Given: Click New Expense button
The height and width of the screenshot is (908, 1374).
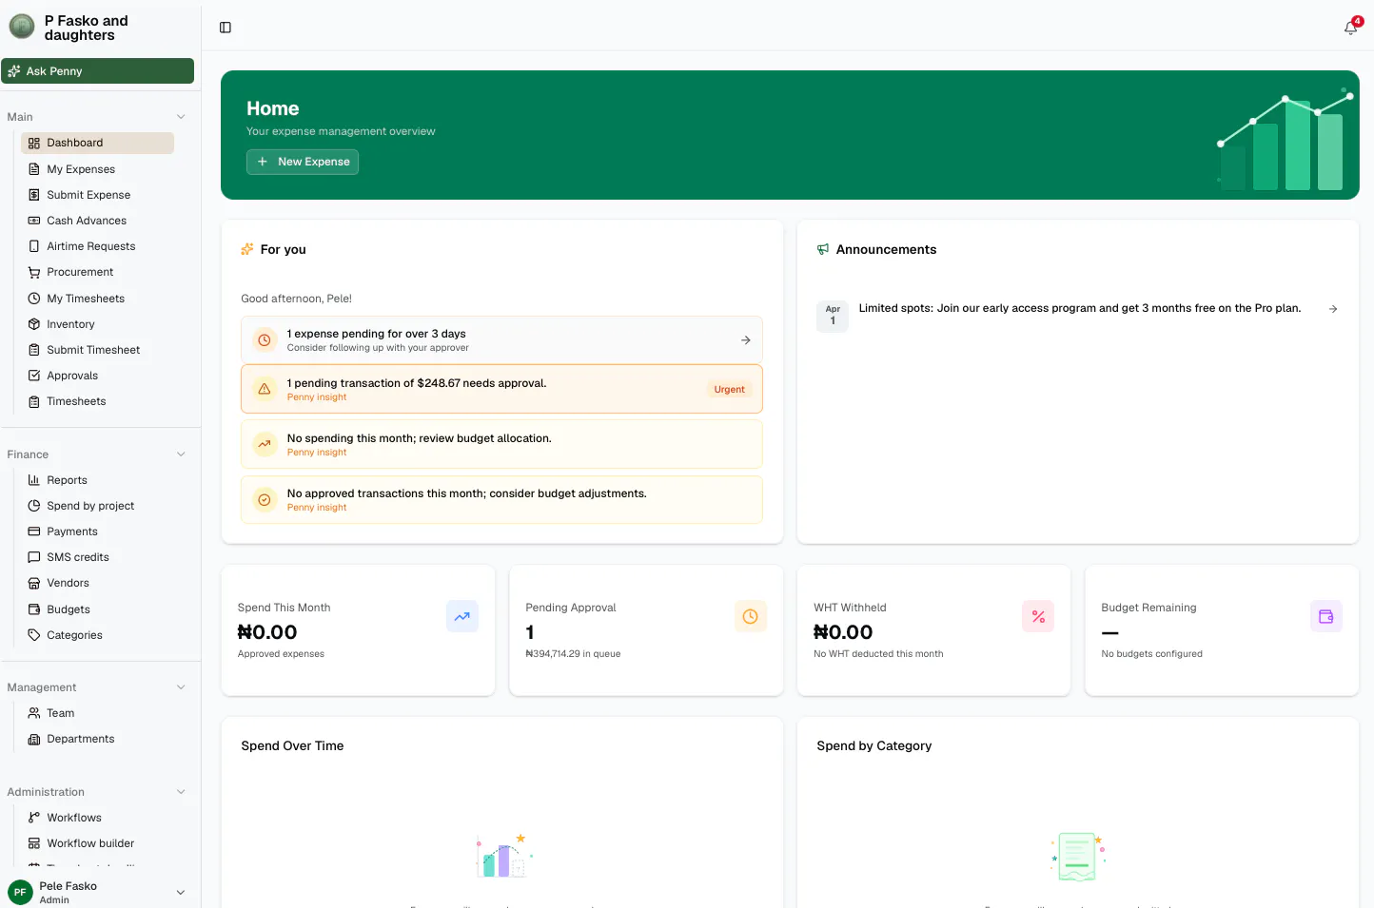Looking at the screenshot, I should pos(303,162).
